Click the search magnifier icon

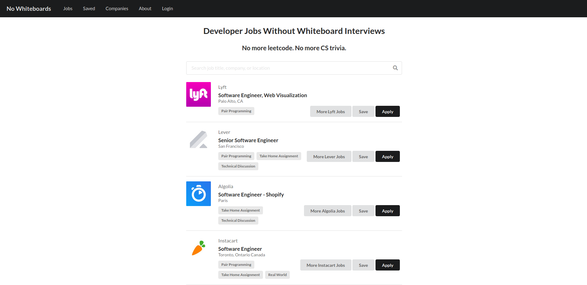coord(395,68)
